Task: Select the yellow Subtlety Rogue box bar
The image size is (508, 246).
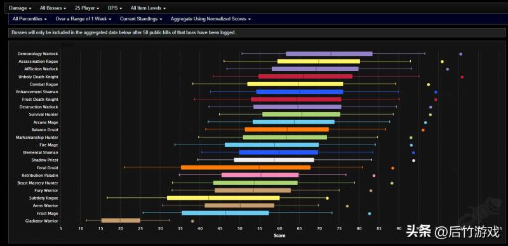Action: click(224, 198)
